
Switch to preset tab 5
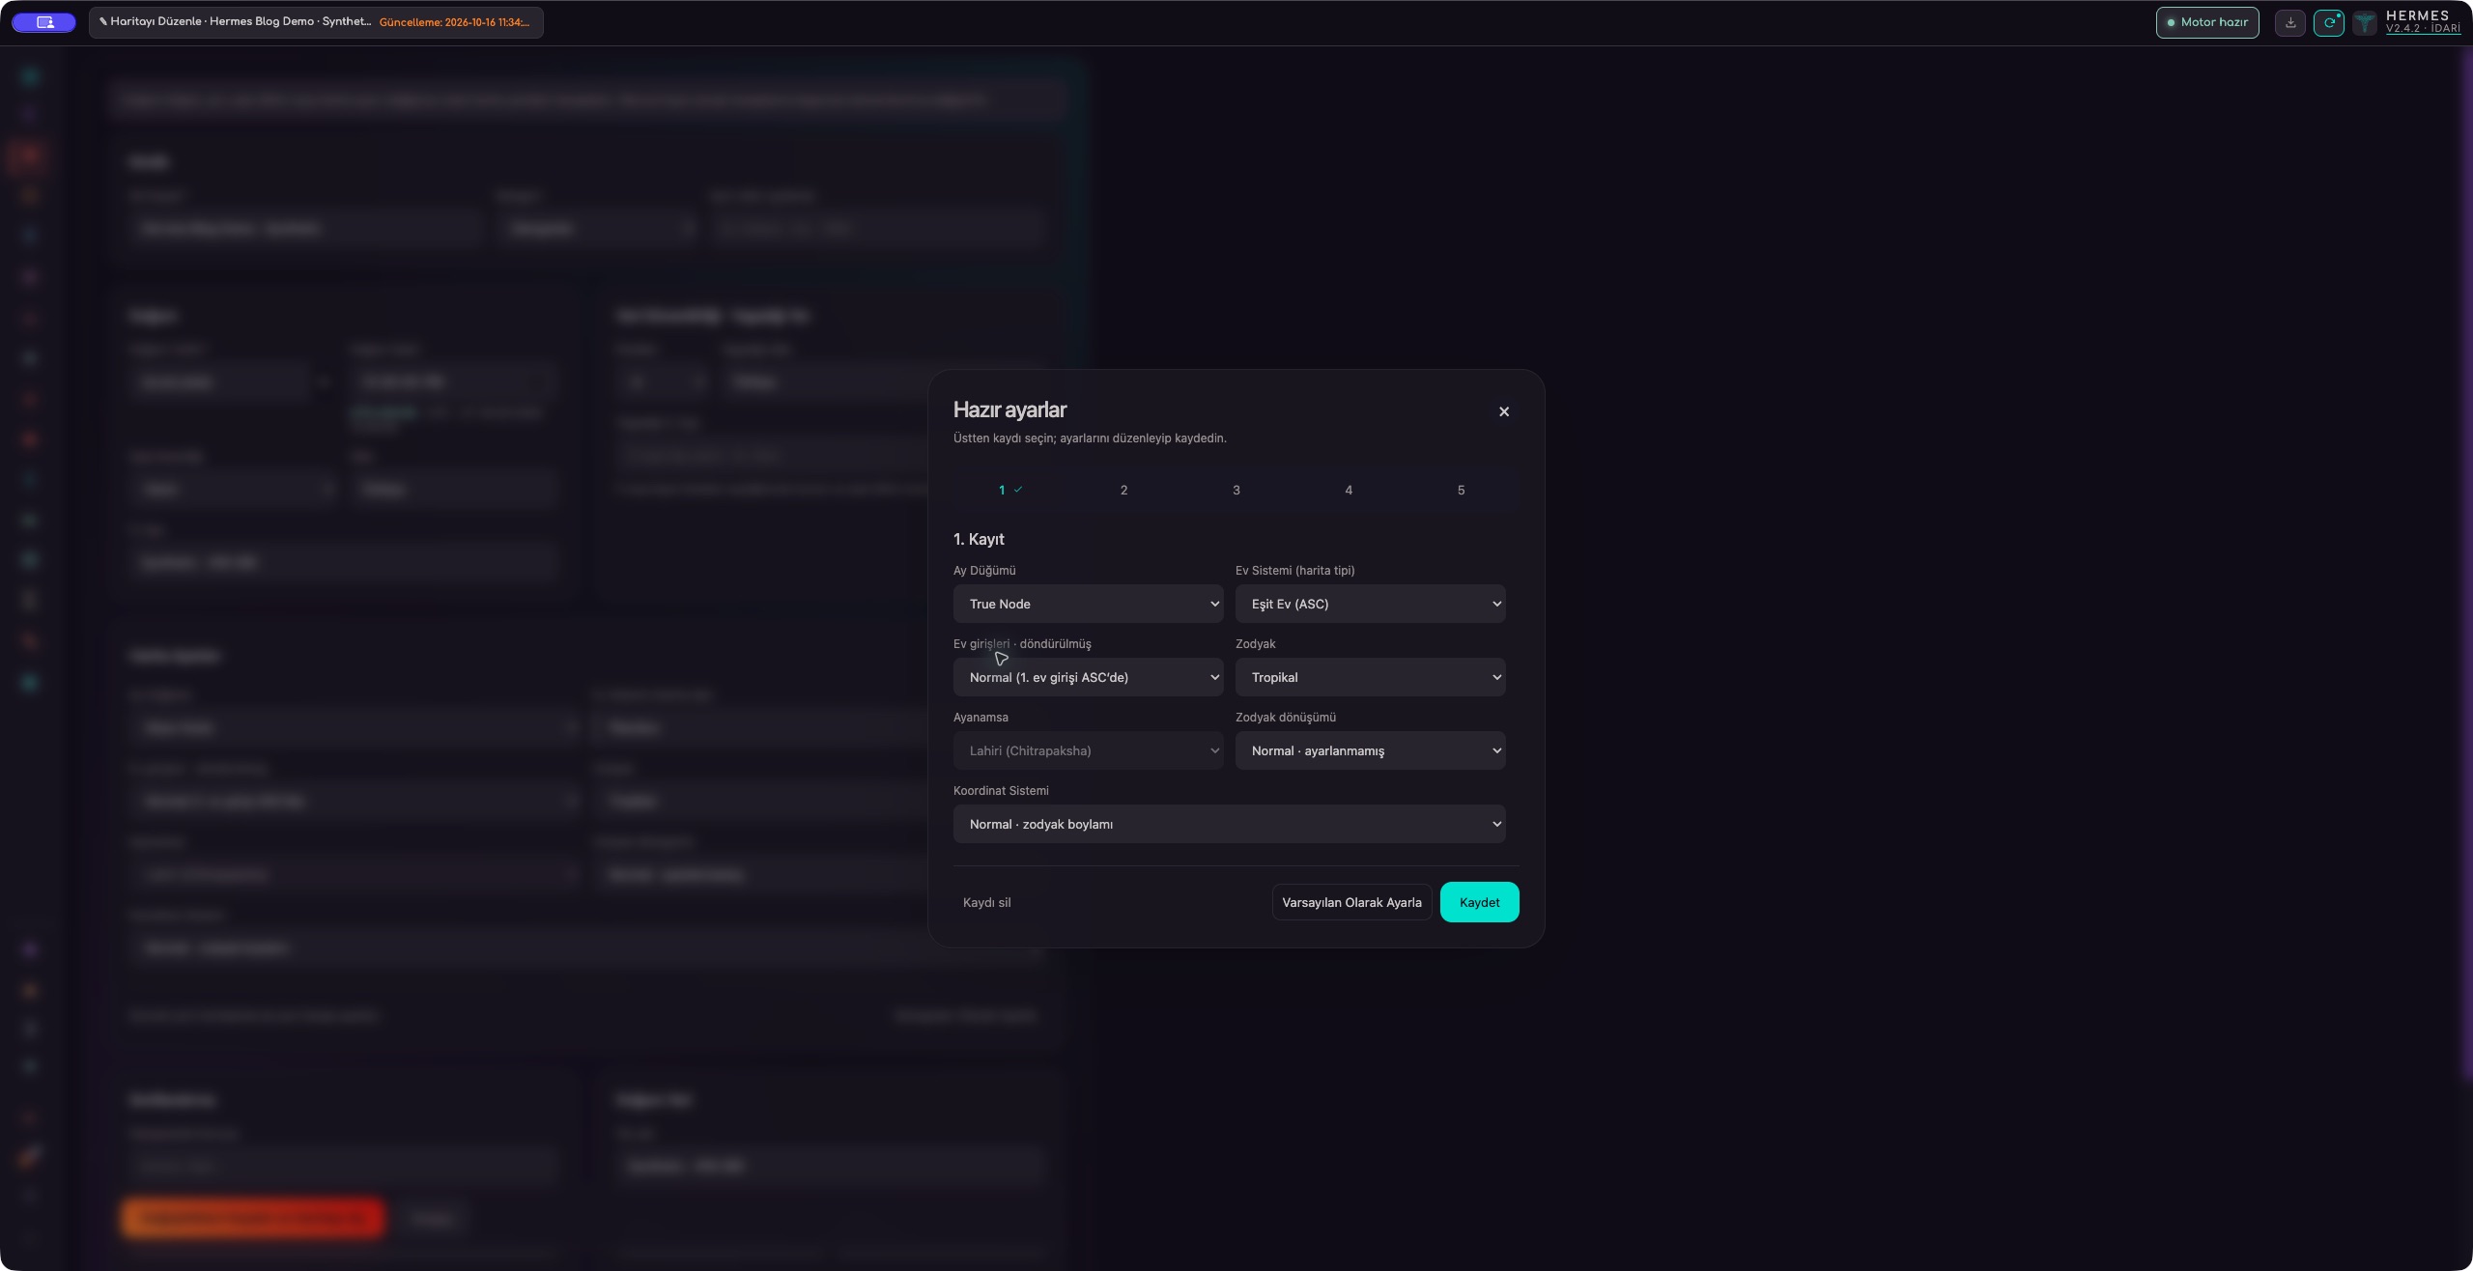click(x=1461, y=490)
